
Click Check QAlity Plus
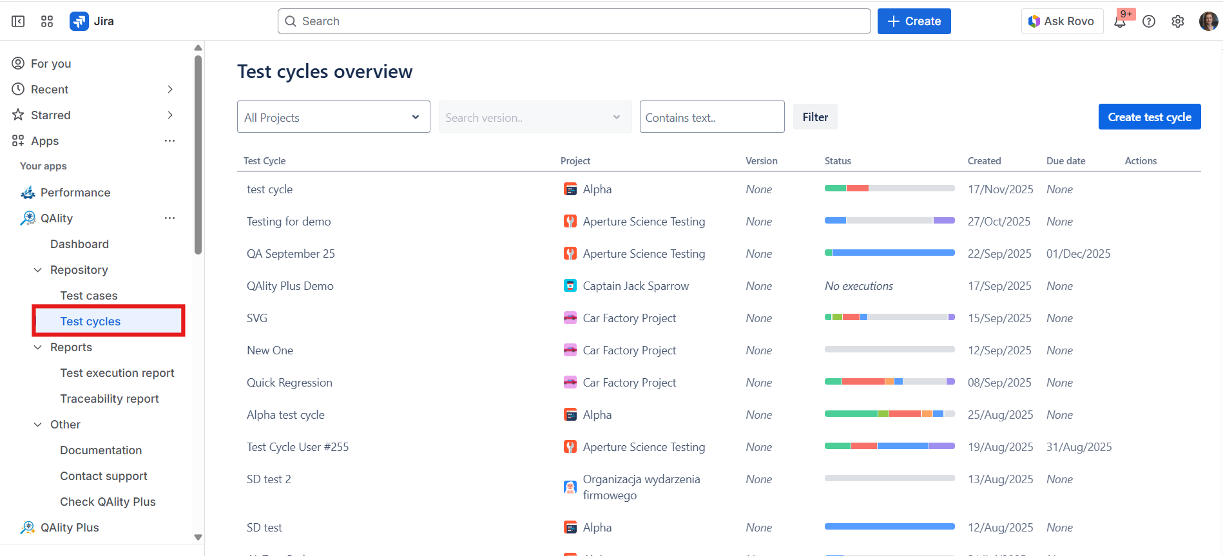tap(108, 501)
